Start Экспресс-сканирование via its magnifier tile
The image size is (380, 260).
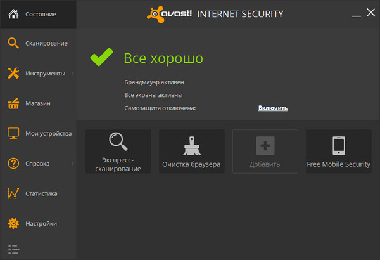(118, 152)
